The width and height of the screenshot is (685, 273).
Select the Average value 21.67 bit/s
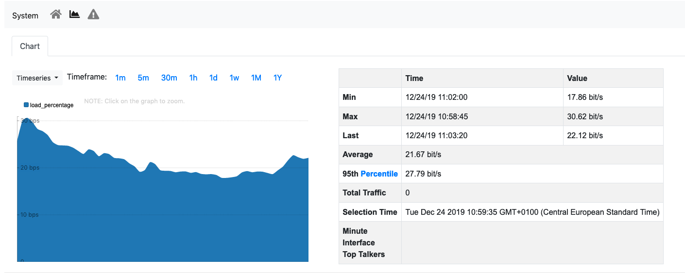(423, 154)
